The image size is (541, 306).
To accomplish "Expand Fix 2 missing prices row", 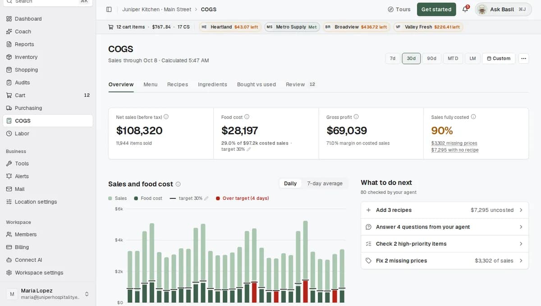I will (445, 261).
